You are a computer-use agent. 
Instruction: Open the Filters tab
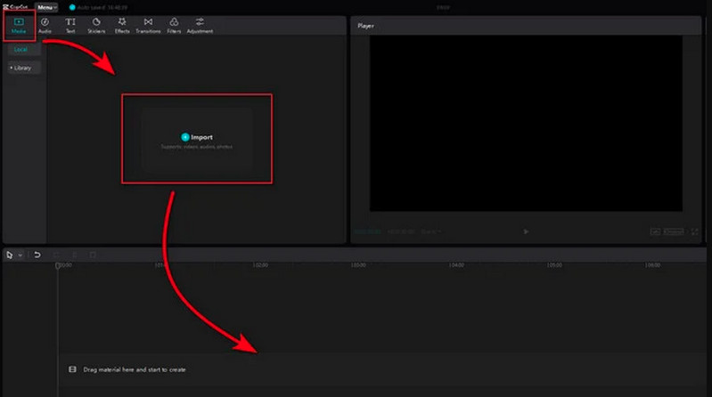point(174,26)
